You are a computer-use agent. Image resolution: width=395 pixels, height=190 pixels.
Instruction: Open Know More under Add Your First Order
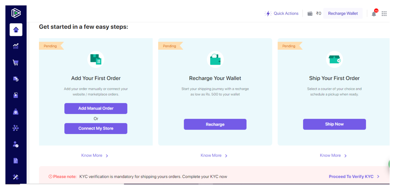pyautogui.click(x=92, y=155)
